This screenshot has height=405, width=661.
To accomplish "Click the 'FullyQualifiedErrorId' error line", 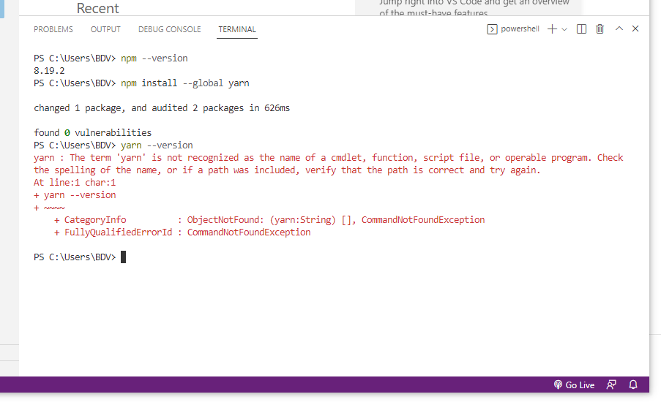I will [182, 232].
